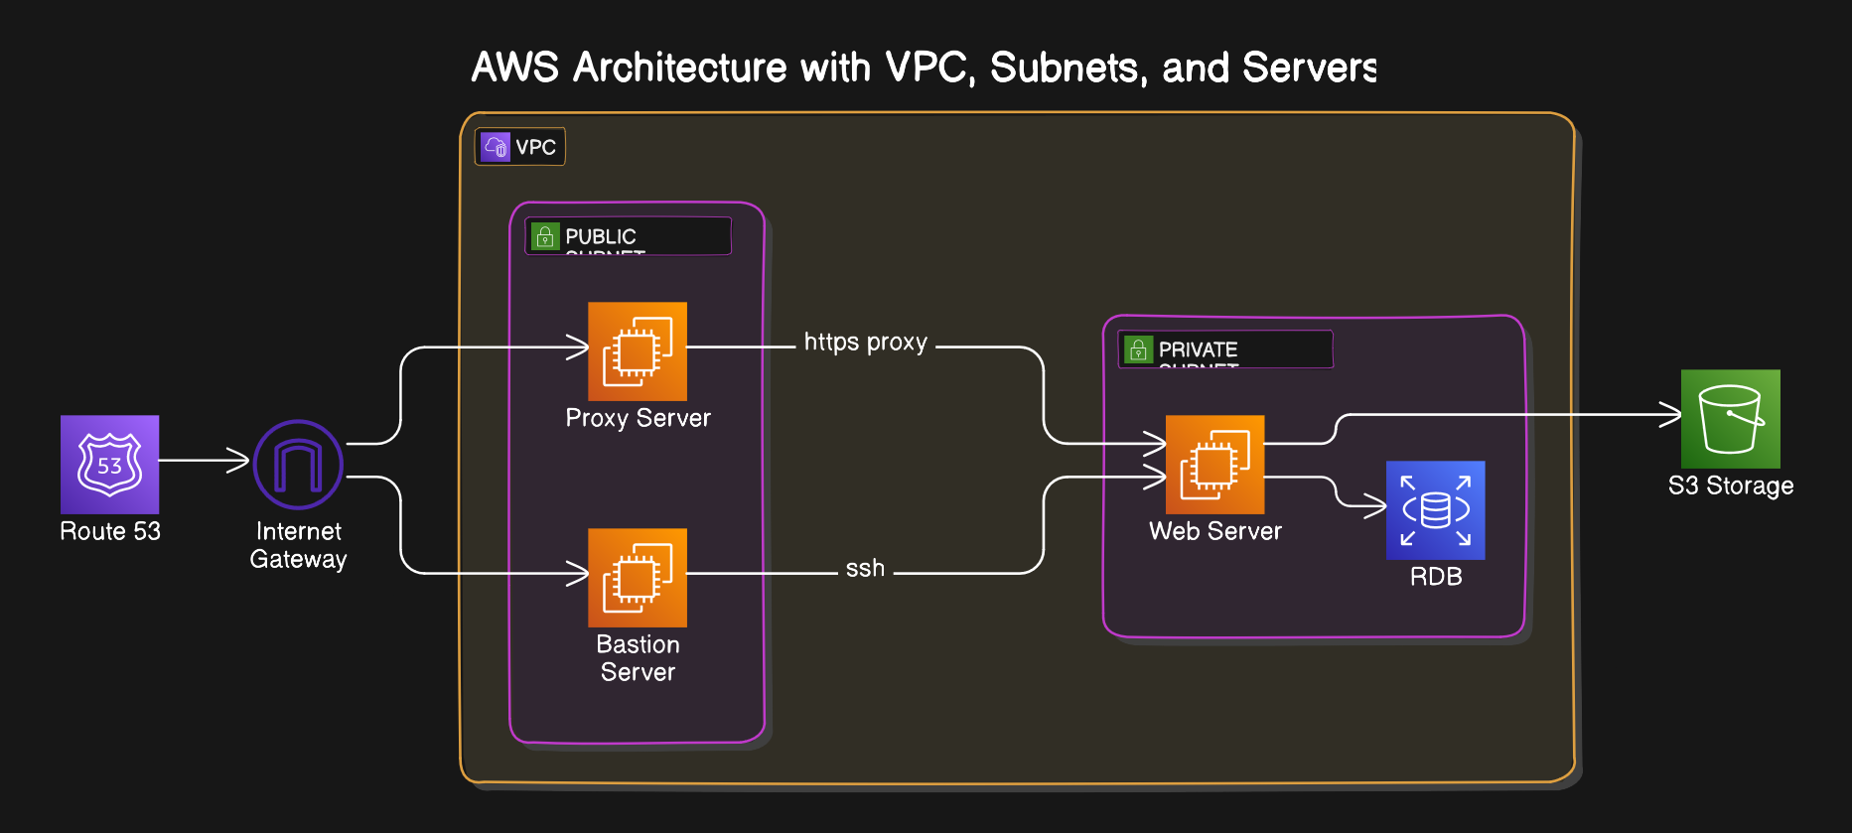Click the S3 Storage bucket icon

click(1731, 419)
